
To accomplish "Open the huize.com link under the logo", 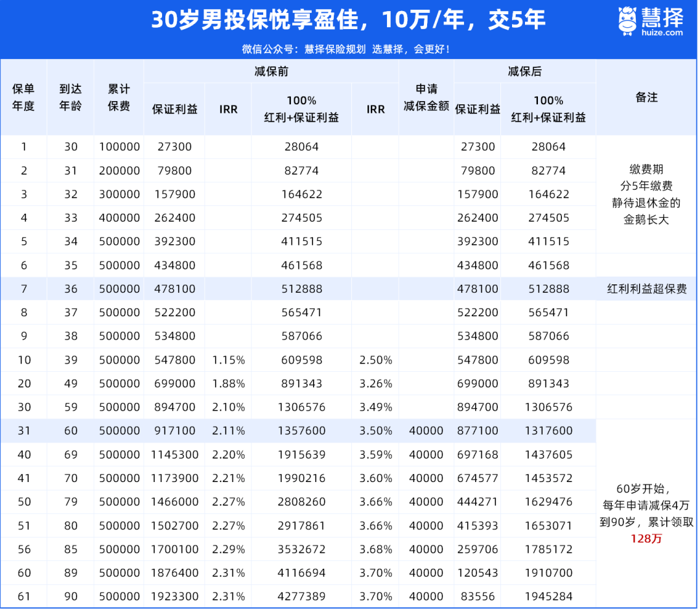I will point(661,32).
